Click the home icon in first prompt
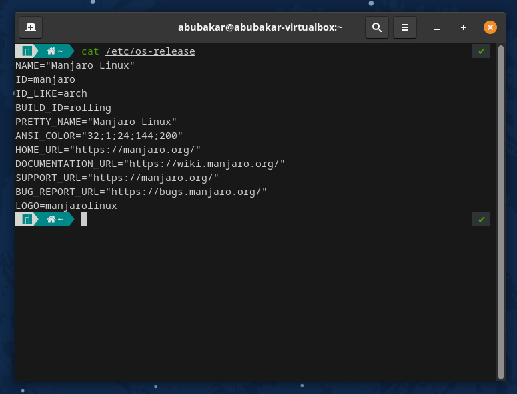This screenshot has height=394, width=517. 51,51
